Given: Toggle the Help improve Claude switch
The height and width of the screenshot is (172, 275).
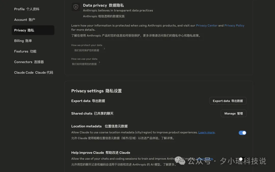Looking at the screenshot, I should tap(242, 159).
